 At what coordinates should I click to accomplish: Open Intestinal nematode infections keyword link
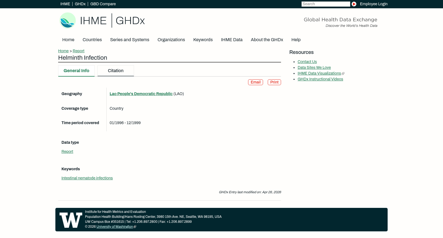tap(87, 178)
